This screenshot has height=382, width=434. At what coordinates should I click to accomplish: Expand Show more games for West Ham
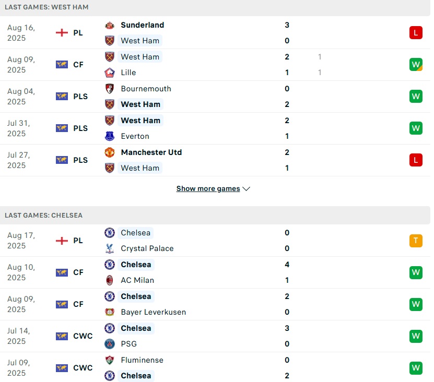point(213,189)
